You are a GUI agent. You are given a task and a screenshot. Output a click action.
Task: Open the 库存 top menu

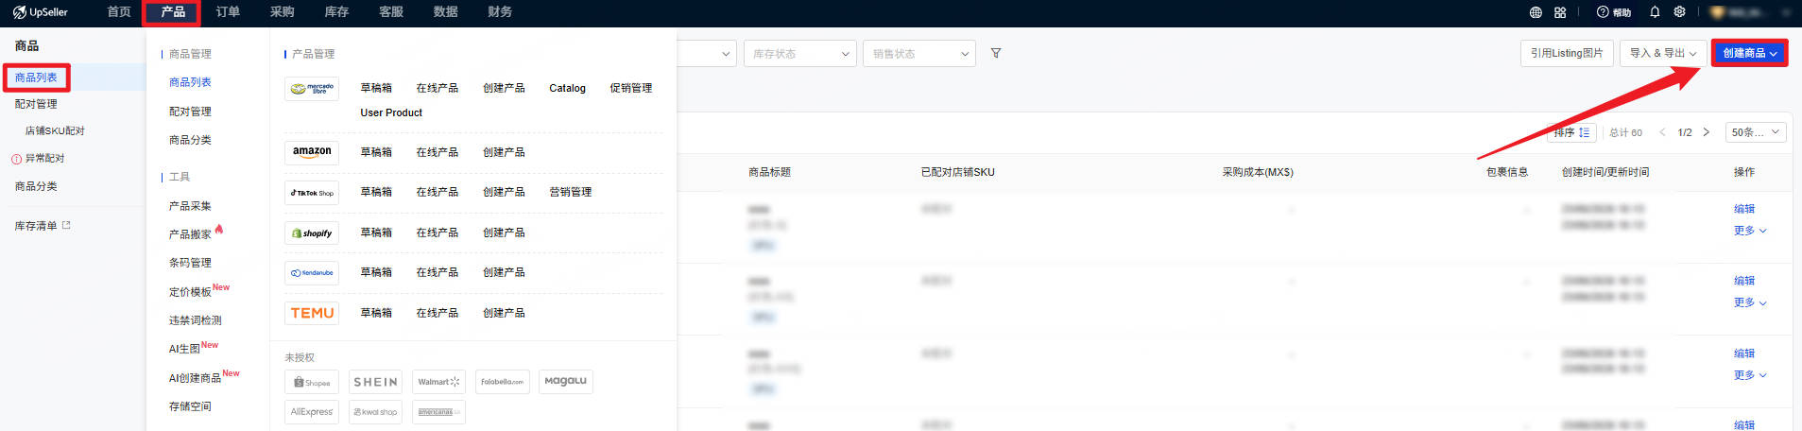(336, 12)
